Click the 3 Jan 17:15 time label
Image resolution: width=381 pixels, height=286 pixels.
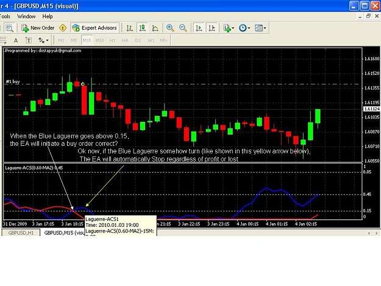pos(43,224)
